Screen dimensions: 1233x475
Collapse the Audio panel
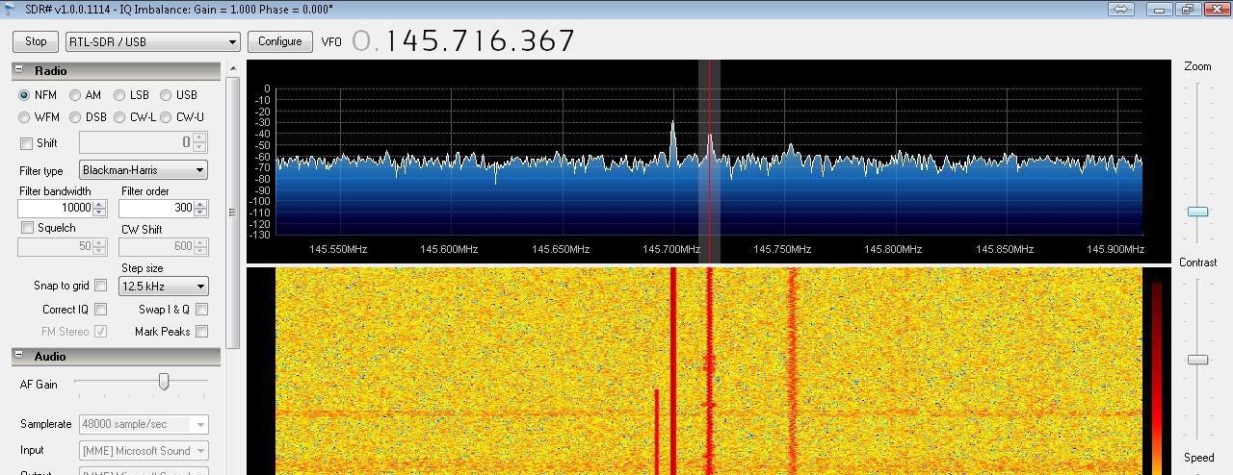pos(18,356)
